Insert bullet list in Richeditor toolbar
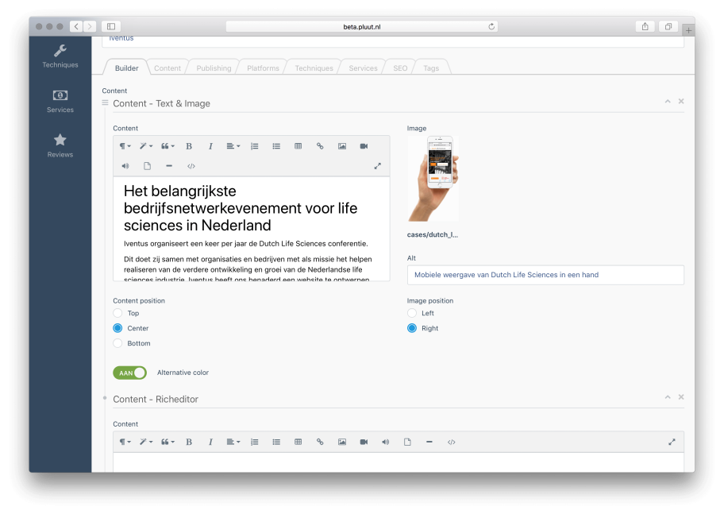Image resolution: width=724 pixels, height=514 pixels. (276, 442)
